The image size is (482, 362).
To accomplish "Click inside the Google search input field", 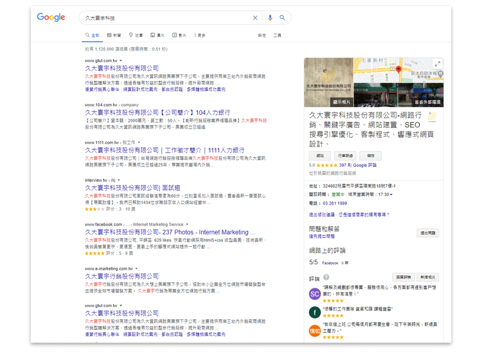I will (x=166, y=18).
